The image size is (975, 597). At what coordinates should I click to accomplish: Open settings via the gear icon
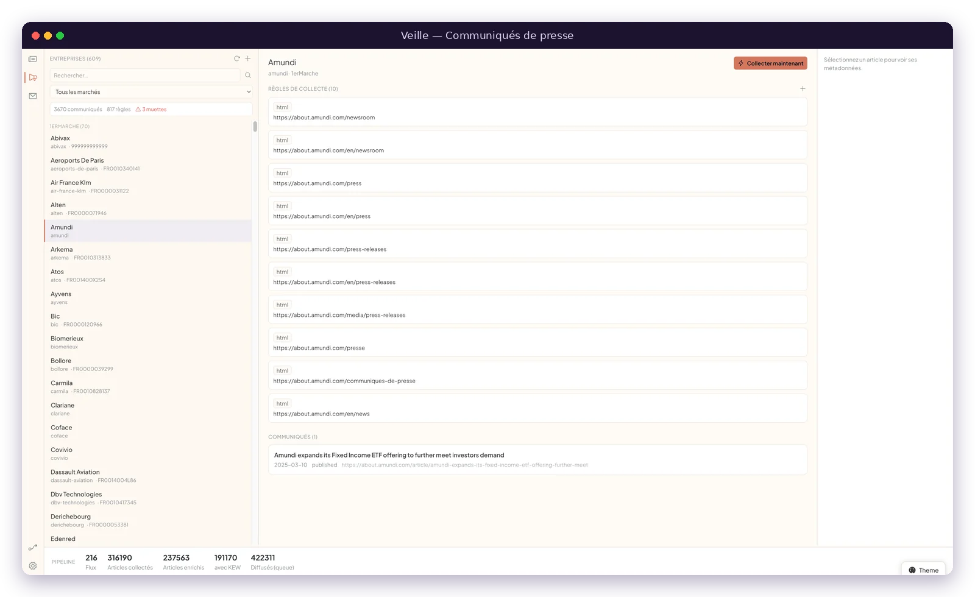click(x=33, y=566)
